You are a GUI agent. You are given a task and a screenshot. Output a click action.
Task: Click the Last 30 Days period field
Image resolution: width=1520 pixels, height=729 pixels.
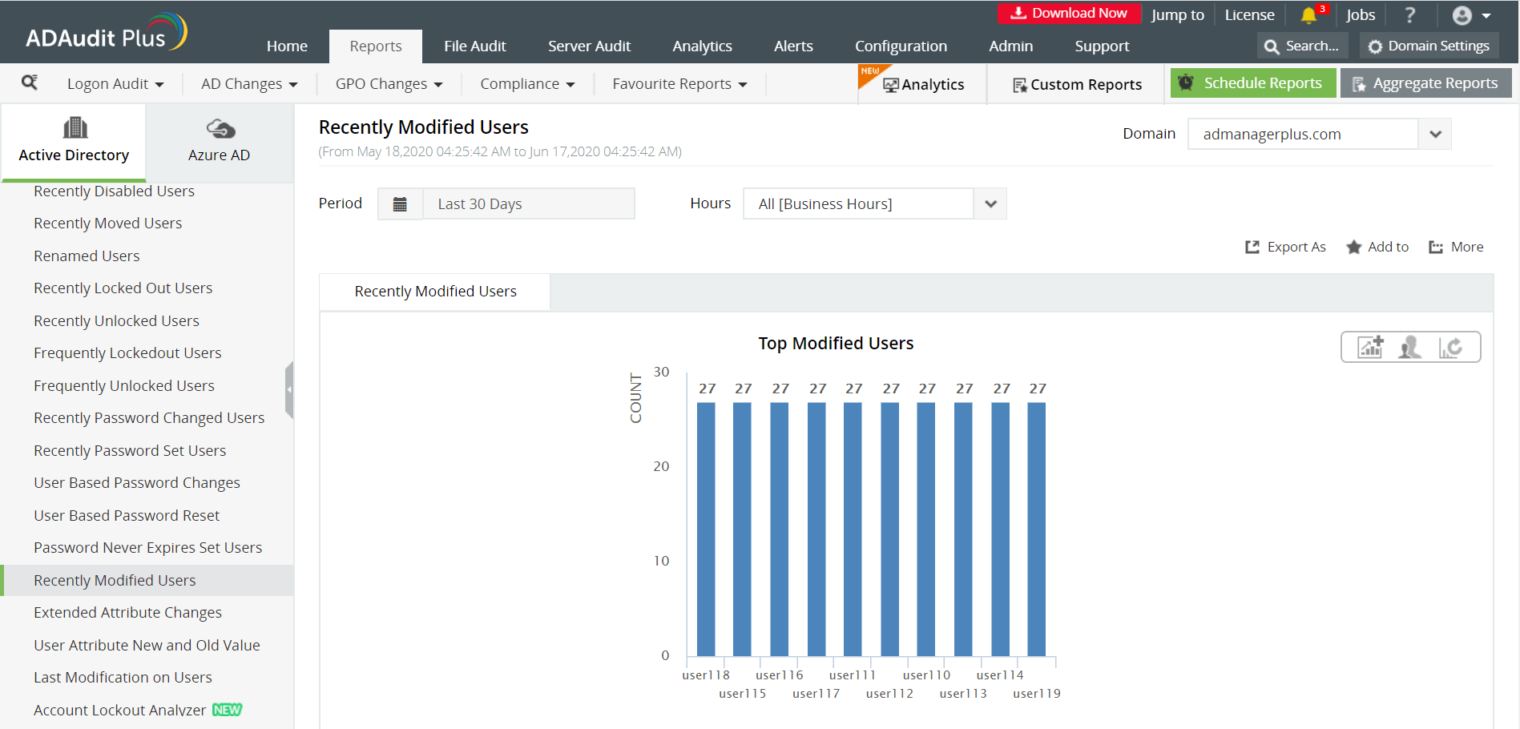pos(528,204)
